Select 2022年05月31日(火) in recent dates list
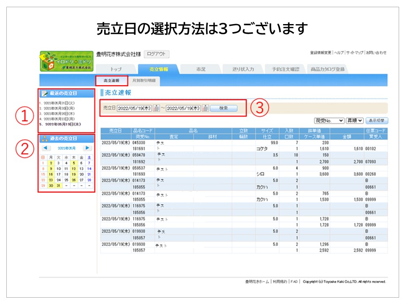 [x=59, y=103]
